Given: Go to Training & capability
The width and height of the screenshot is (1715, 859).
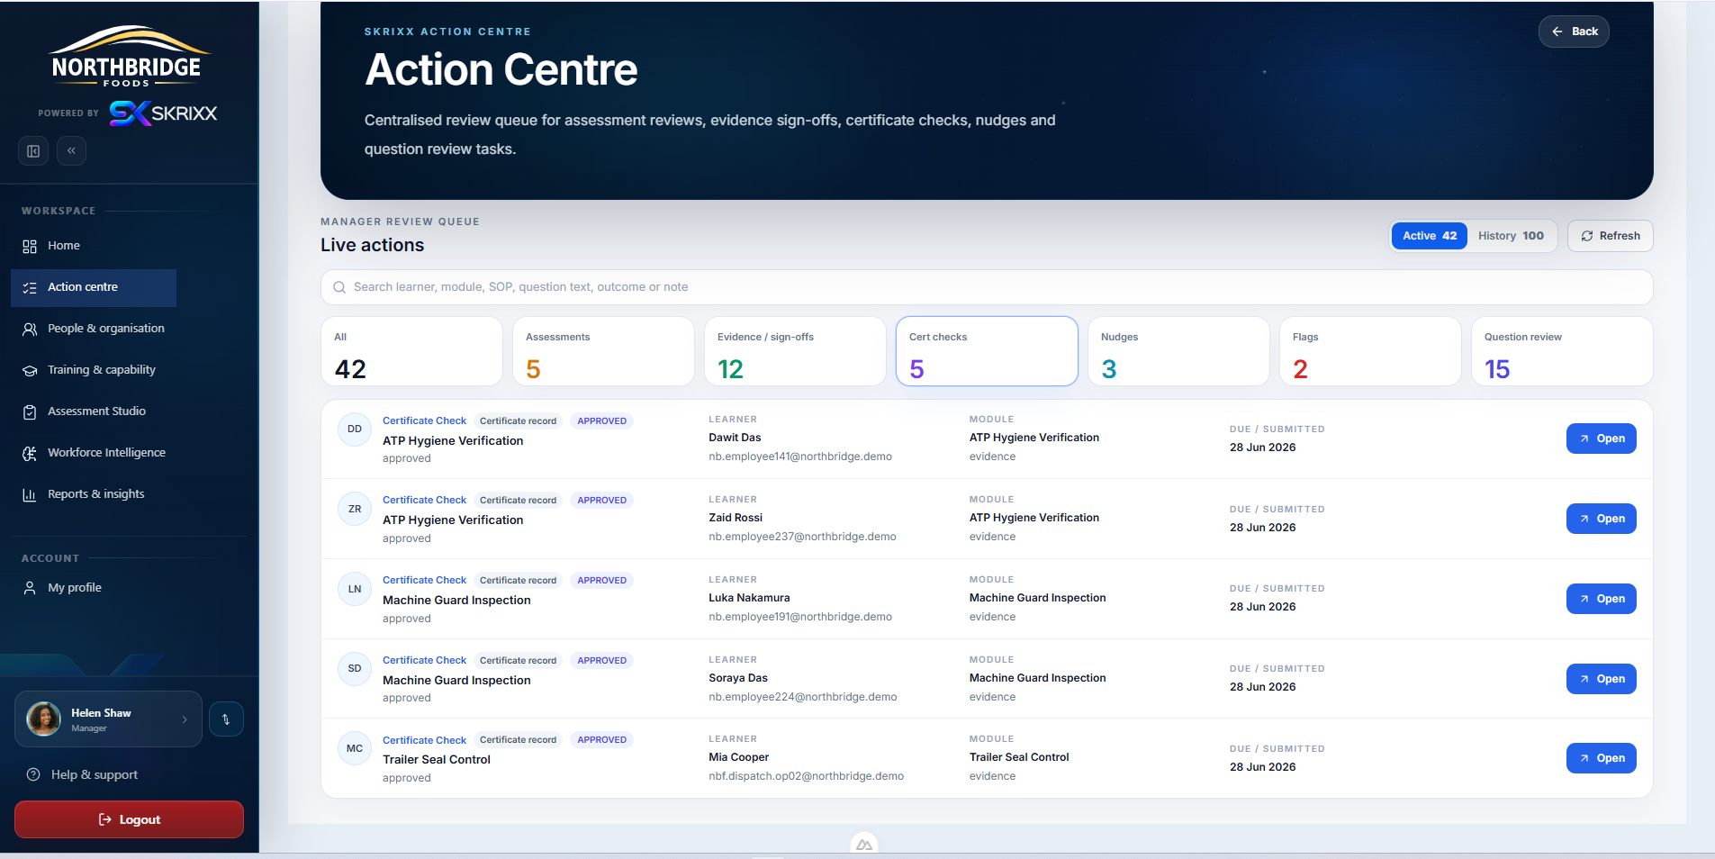Looking at the screenshot, I should (94, 370).
